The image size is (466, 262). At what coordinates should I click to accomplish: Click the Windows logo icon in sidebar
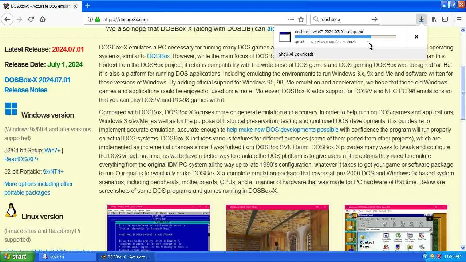(x=11, y=108)
